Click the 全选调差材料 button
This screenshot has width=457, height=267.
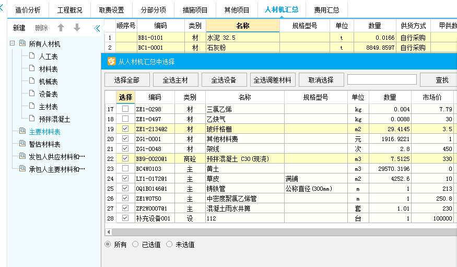[x=273, y=80]
